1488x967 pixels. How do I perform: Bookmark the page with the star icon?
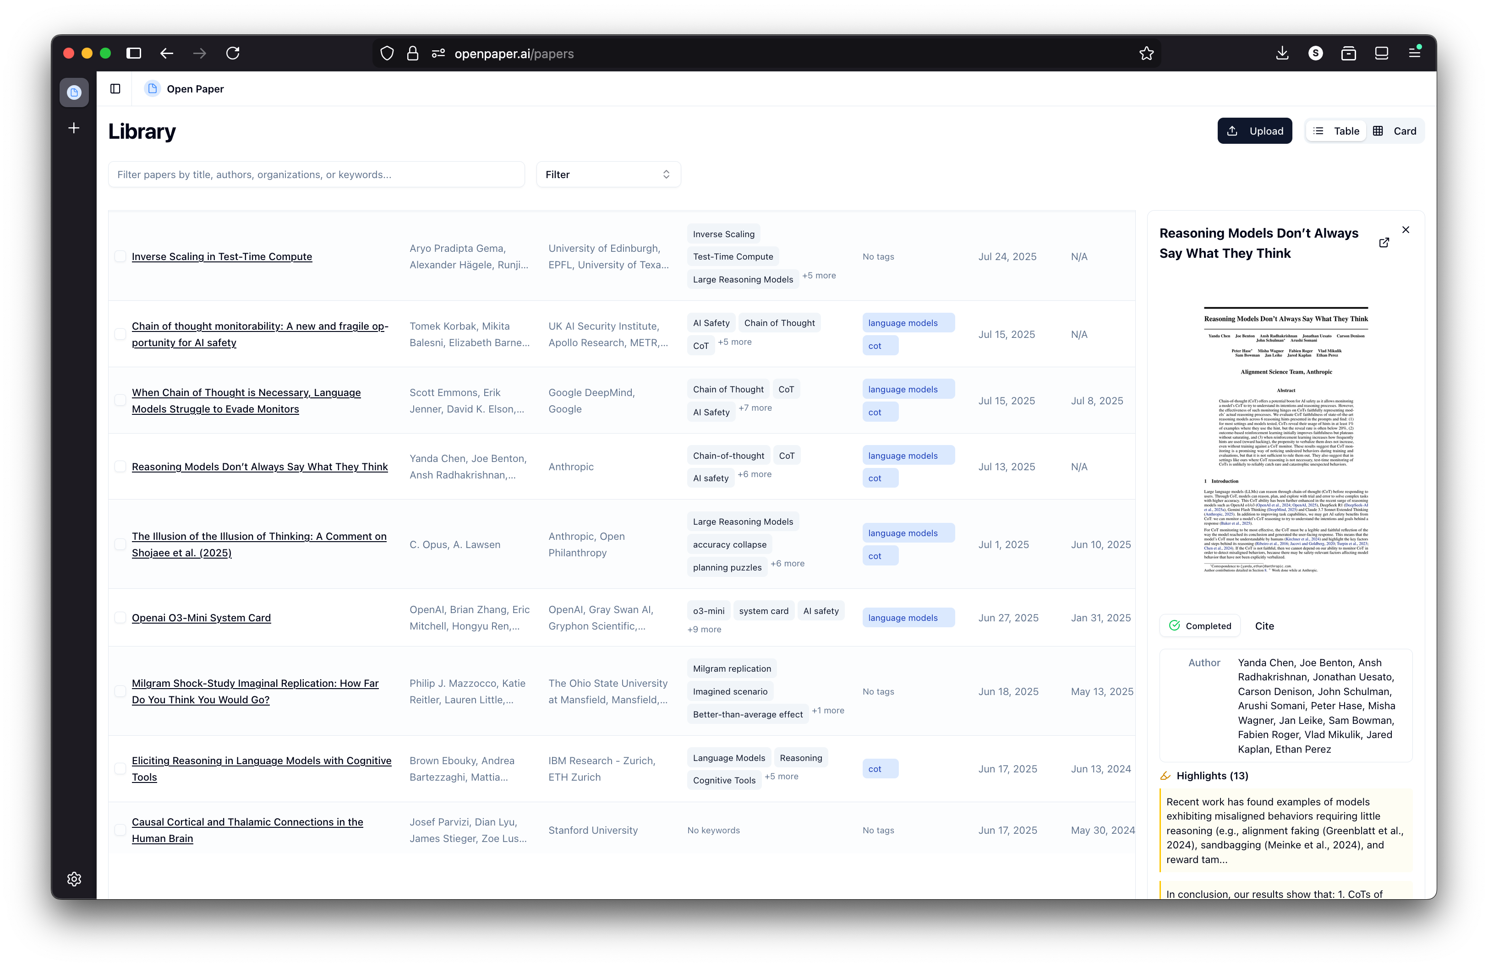click(x=1147, y=53)
